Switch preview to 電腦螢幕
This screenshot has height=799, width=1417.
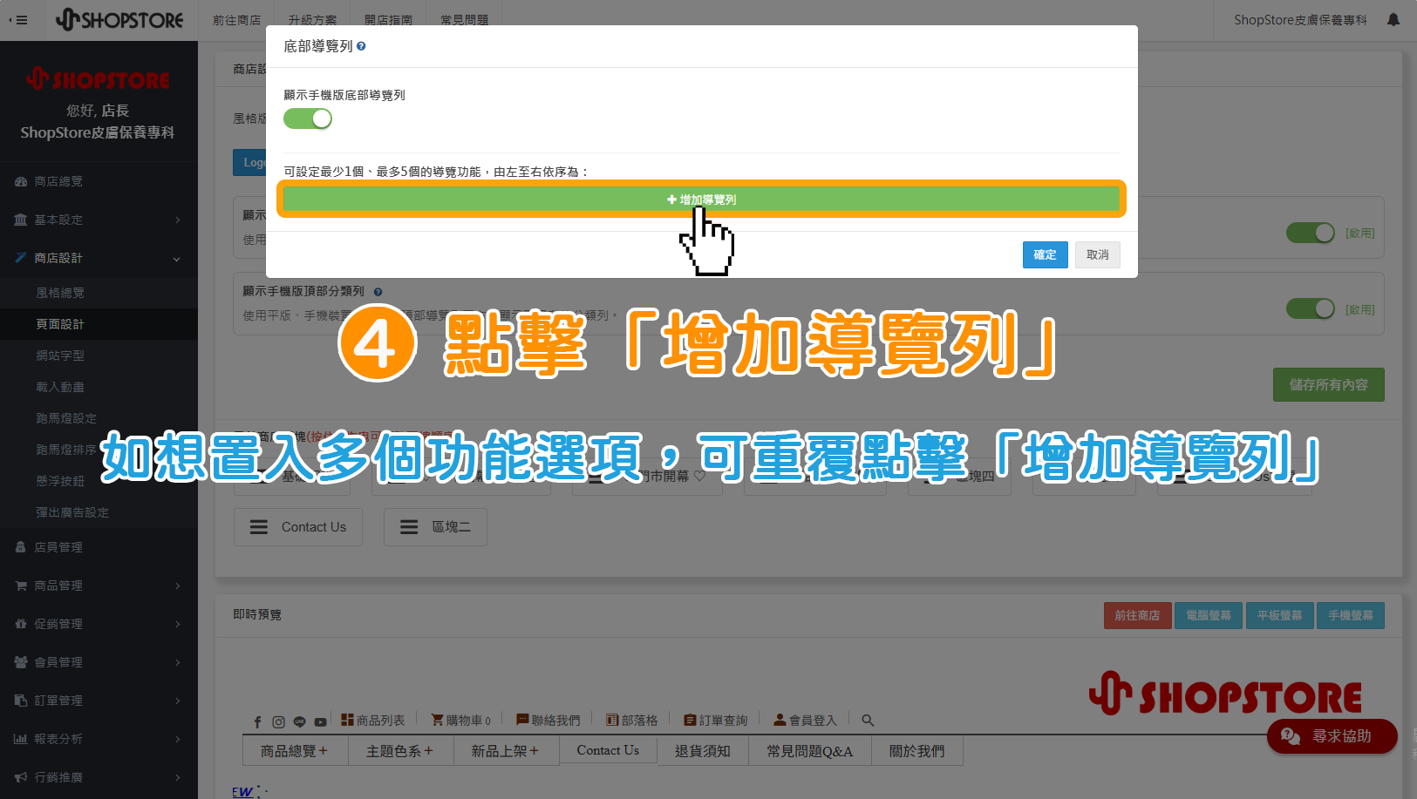coord(1209,615)
